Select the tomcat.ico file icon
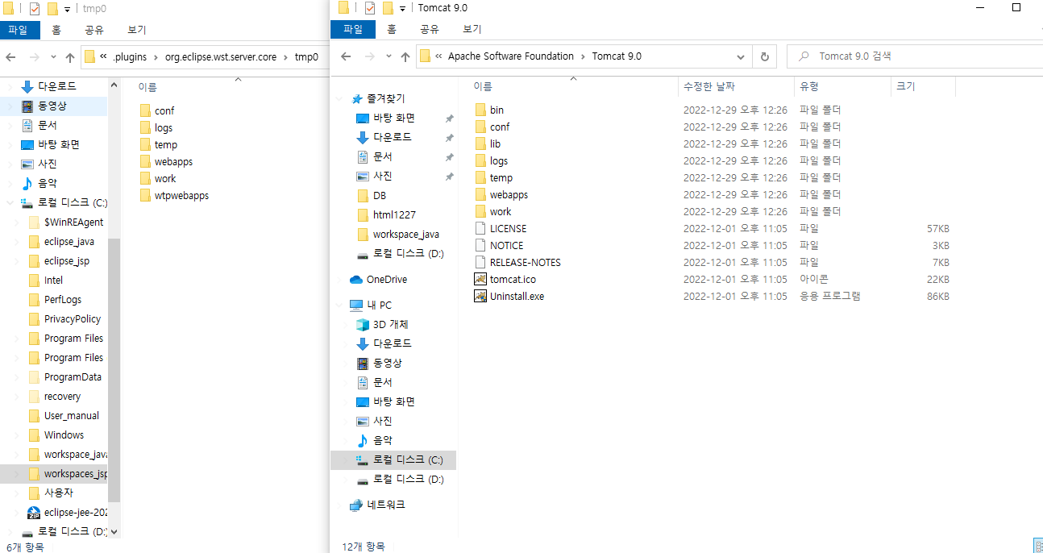The height and width of the screenshot is (553, 1043). coord(481,279)
